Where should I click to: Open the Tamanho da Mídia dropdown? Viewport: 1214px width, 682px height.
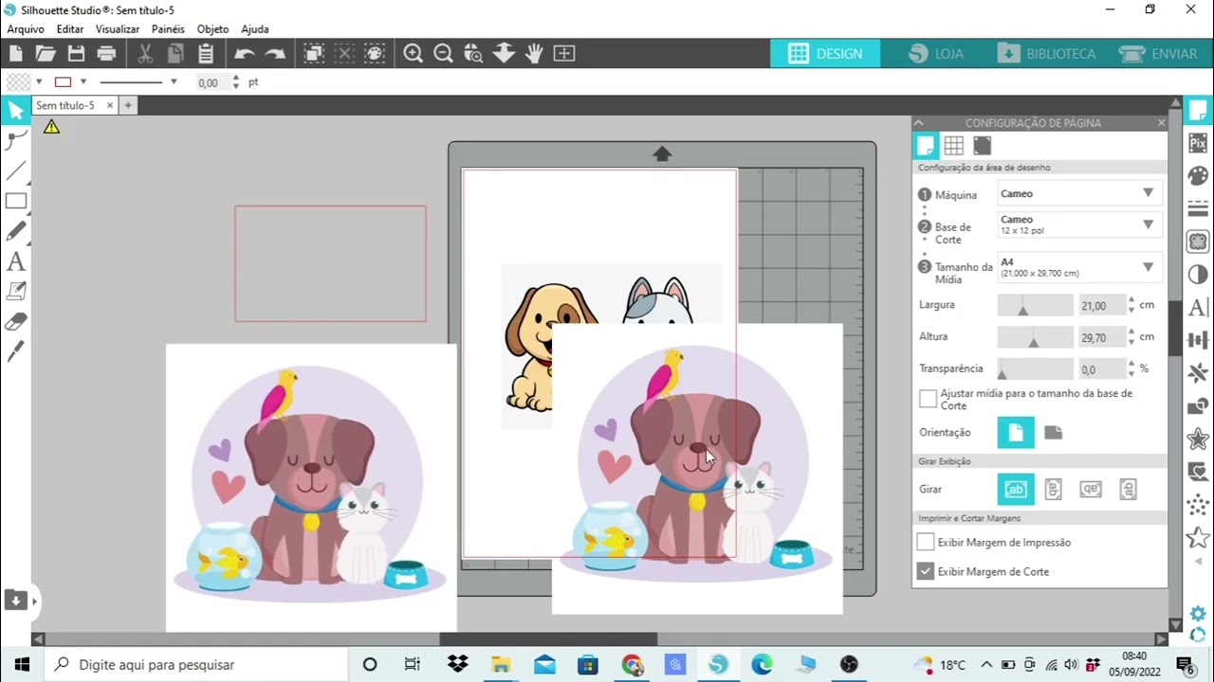1080,267
